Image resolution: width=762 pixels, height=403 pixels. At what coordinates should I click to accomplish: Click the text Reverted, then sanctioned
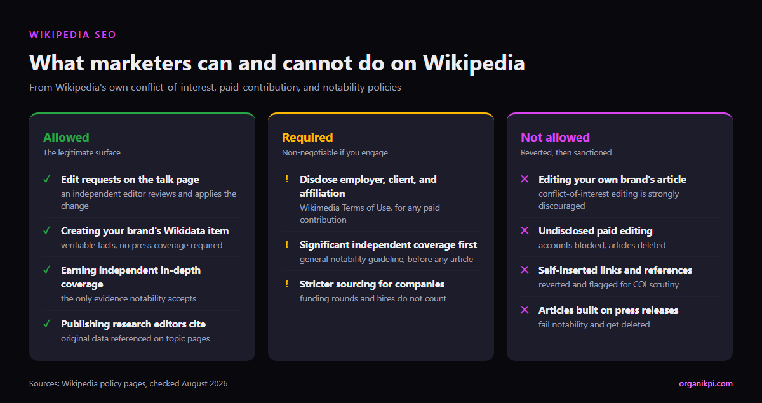(566, 152)
